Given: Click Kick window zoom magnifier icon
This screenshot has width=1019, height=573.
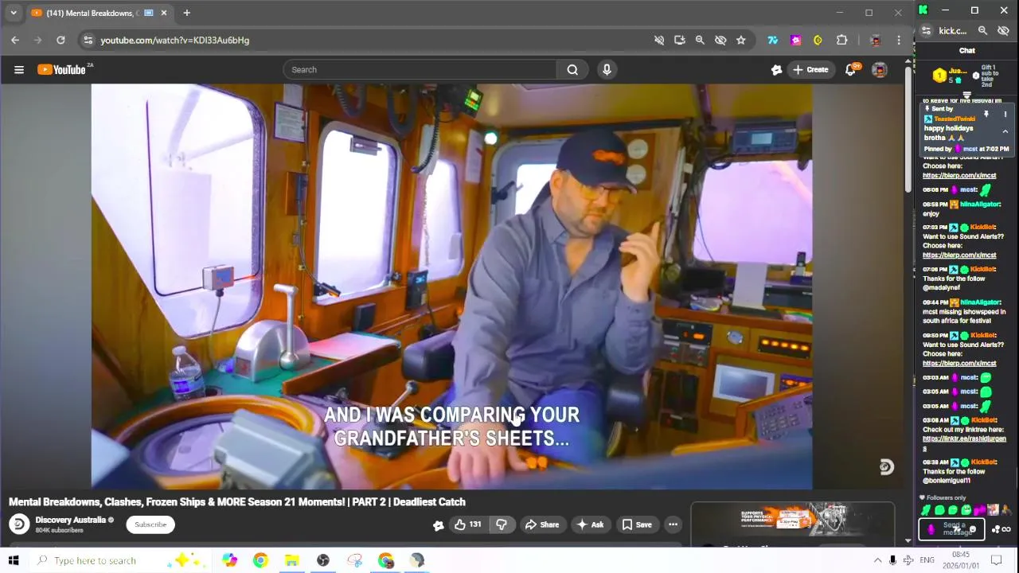Looking at the screenshot, I should tap(982, 30).
